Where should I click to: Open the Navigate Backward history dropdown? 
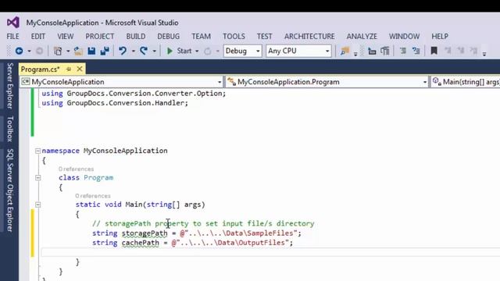(x=29, y=51)
